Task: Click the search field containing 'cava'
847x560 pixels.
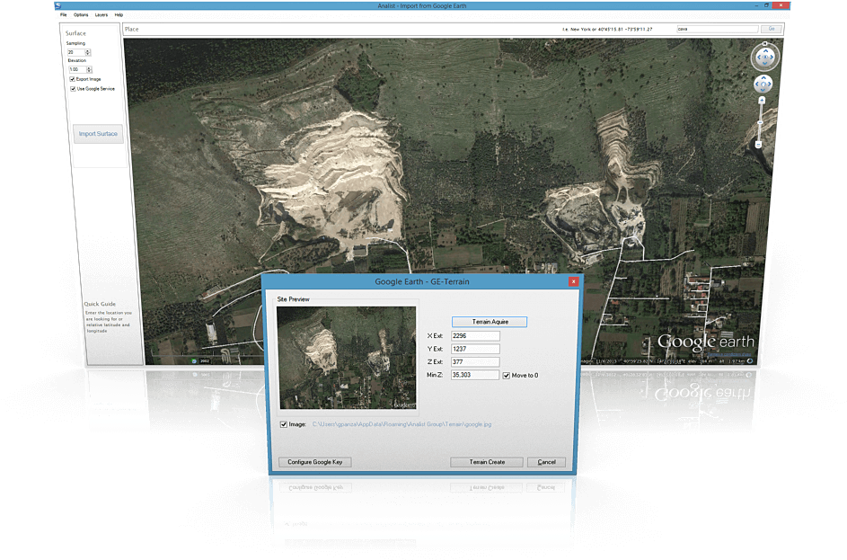Action: pos(717,28)
